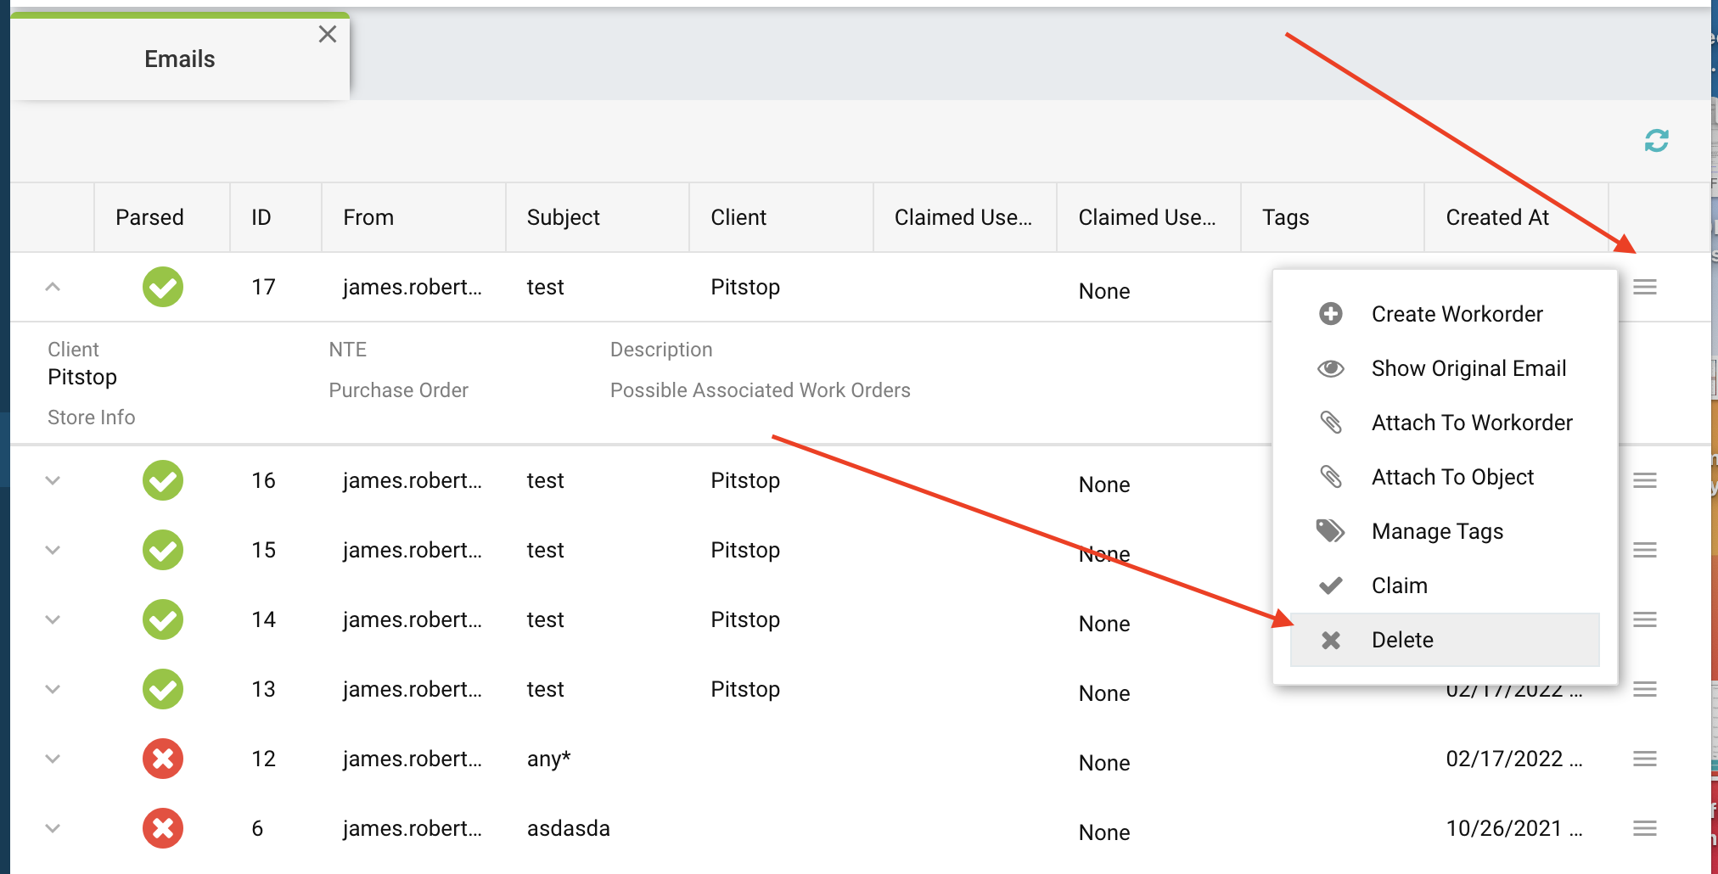Image resolution: width=1718 pixels, height=874 pixels.
Task: Open hamburger menu for email ID 16
Action: (x=1644, y=480)
